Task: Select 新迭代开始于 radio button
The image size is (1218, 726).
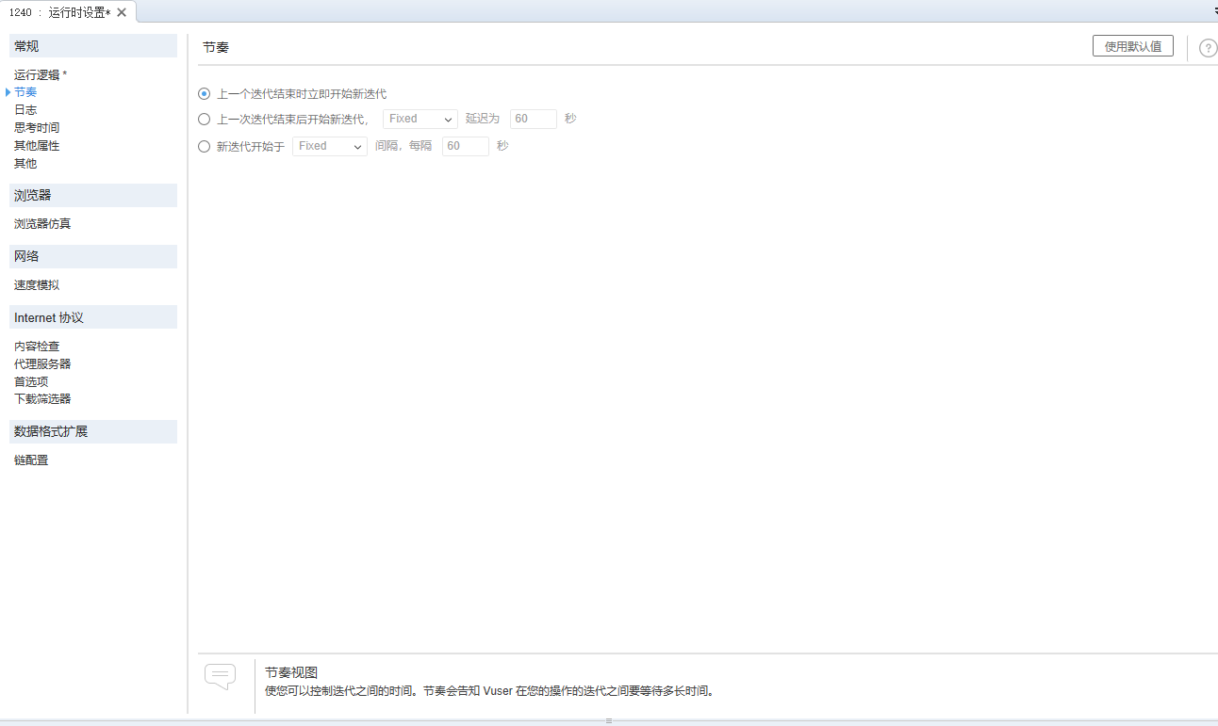Action: (204, 146)
